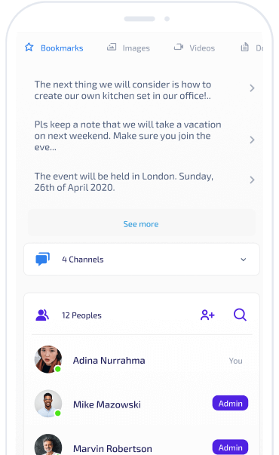Open Mike Mazowski's profile photo
Image resolution: width=279 pixels, height=455 pixels.
(48, 404)
